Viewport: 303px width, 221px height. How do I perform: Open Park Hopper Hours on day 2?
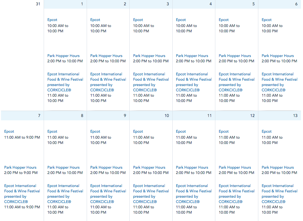click(x=106, y=56)
